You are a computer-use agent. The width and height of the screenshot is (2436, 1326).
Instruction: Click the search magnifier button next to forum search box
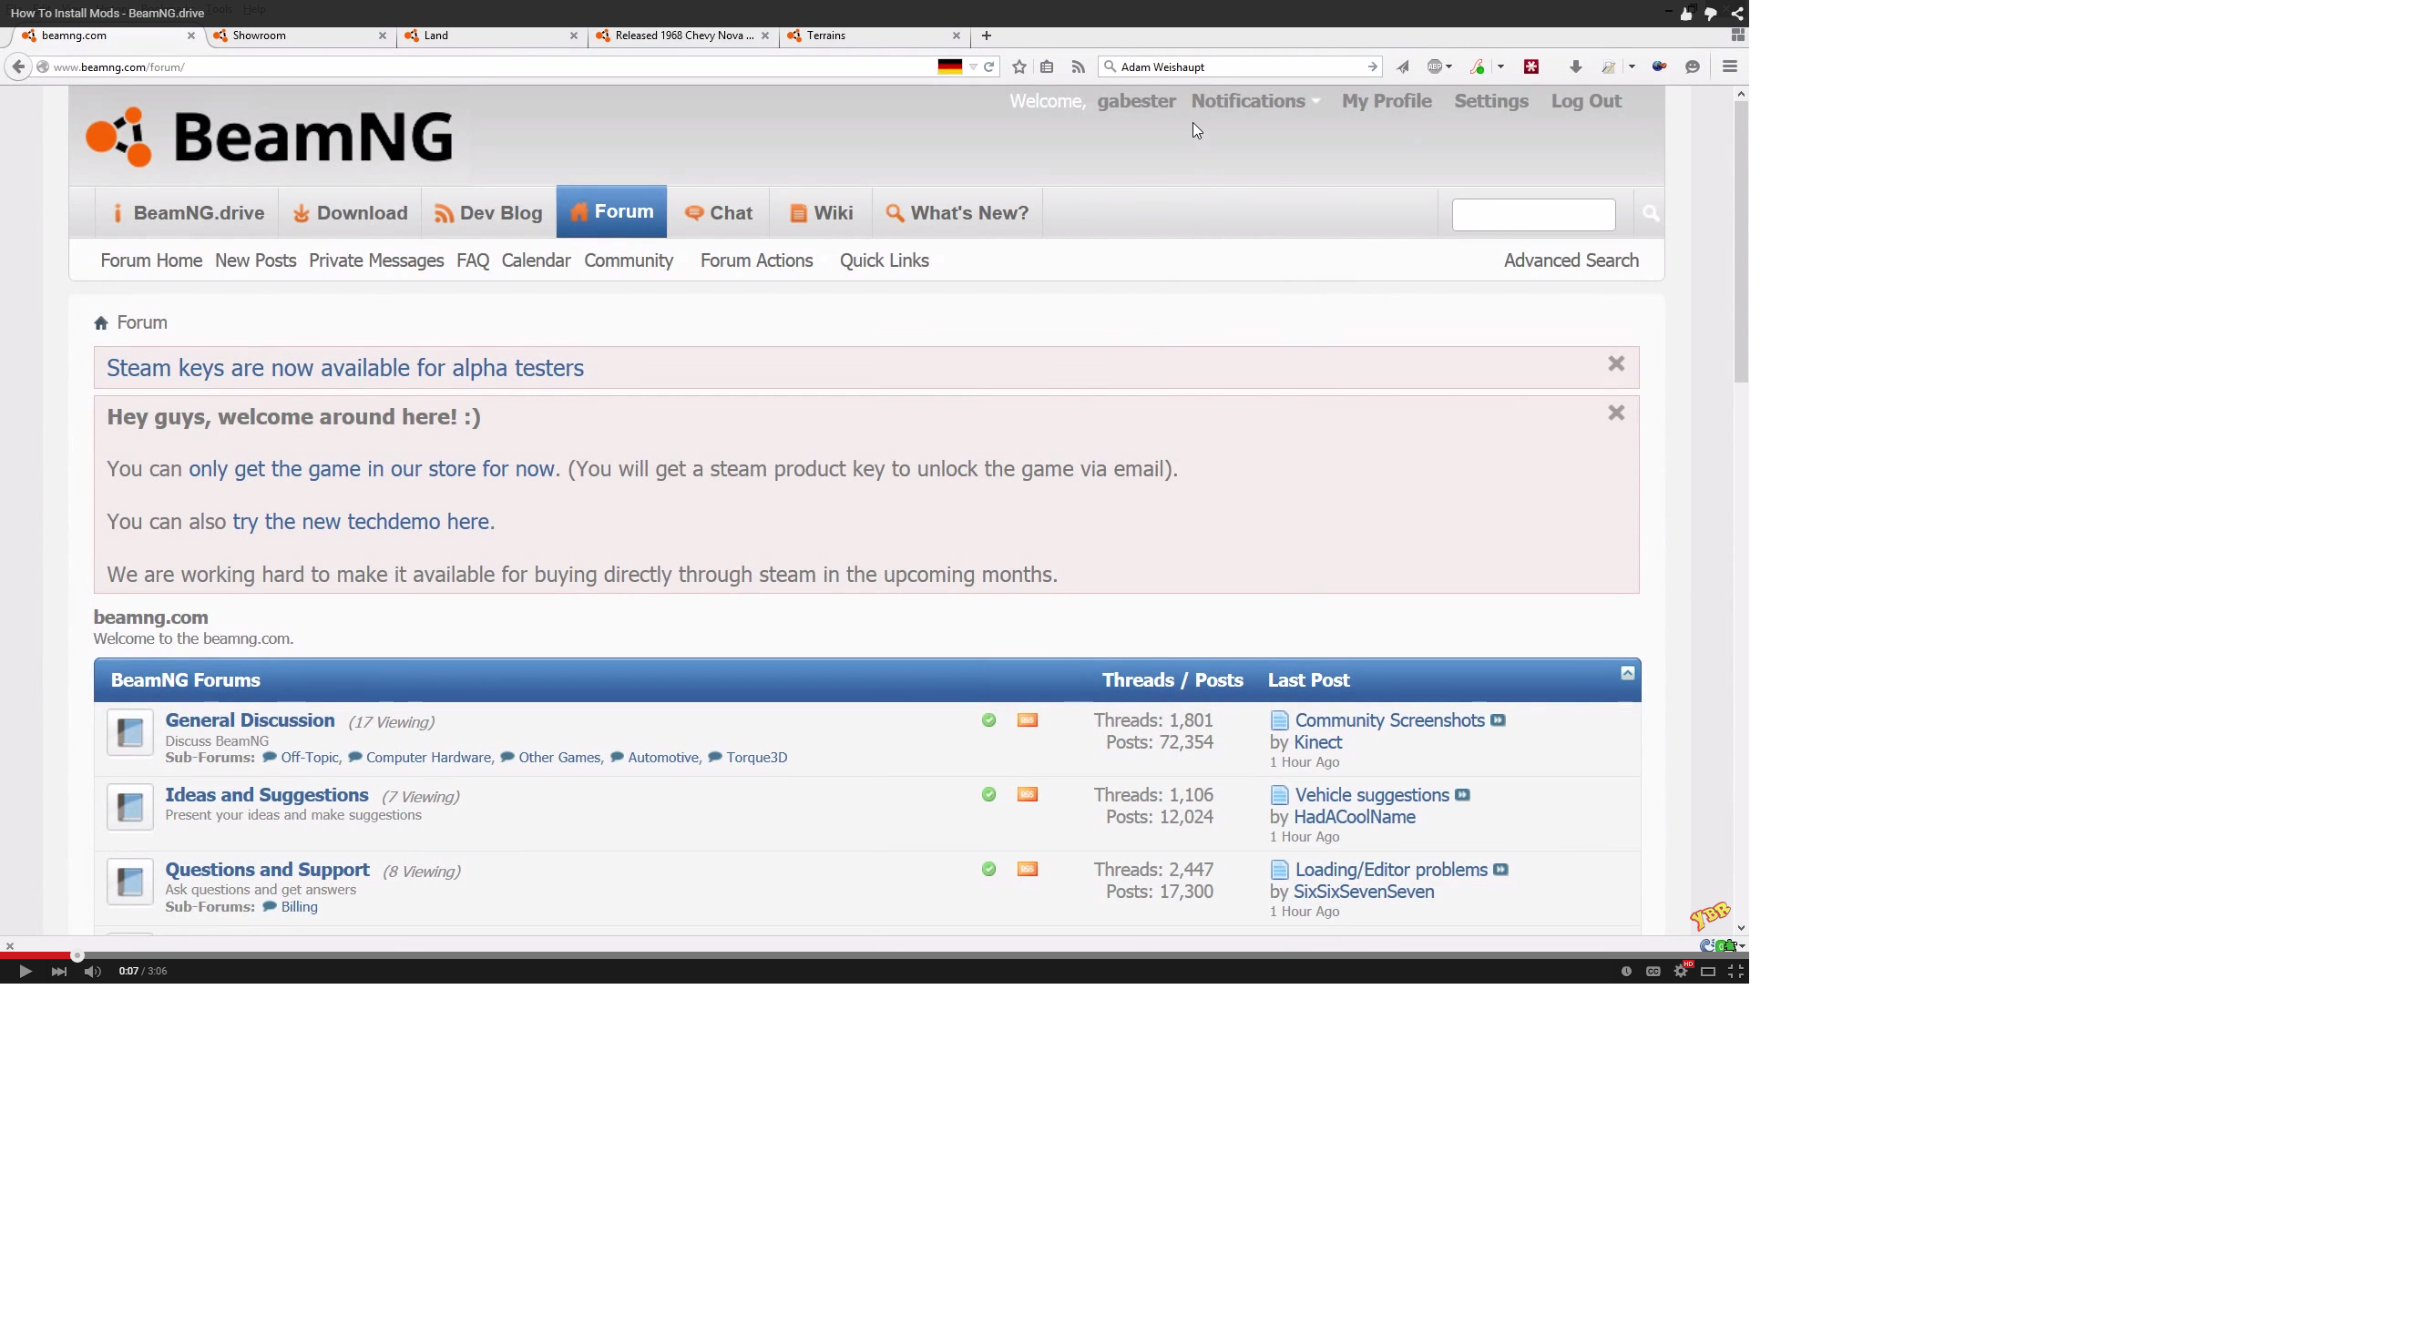(x=1650, y=214)
